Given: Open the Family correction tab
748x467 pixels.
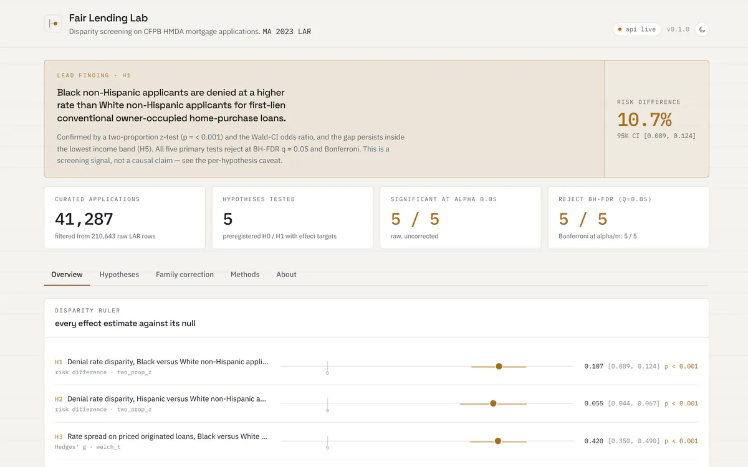Looking at the screenshot, I should pos(185,275).
